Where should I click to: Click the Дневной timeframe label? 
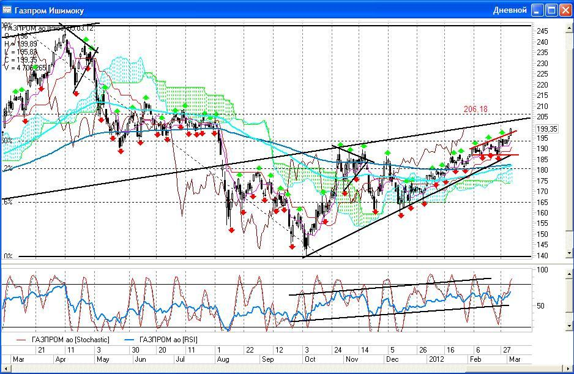coord(510,10)
